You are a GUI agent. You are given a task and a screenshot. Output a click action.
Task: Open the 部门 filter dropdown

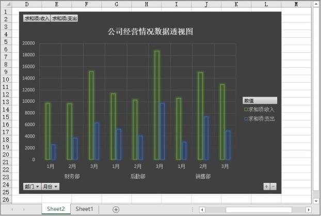pos(32,187)
